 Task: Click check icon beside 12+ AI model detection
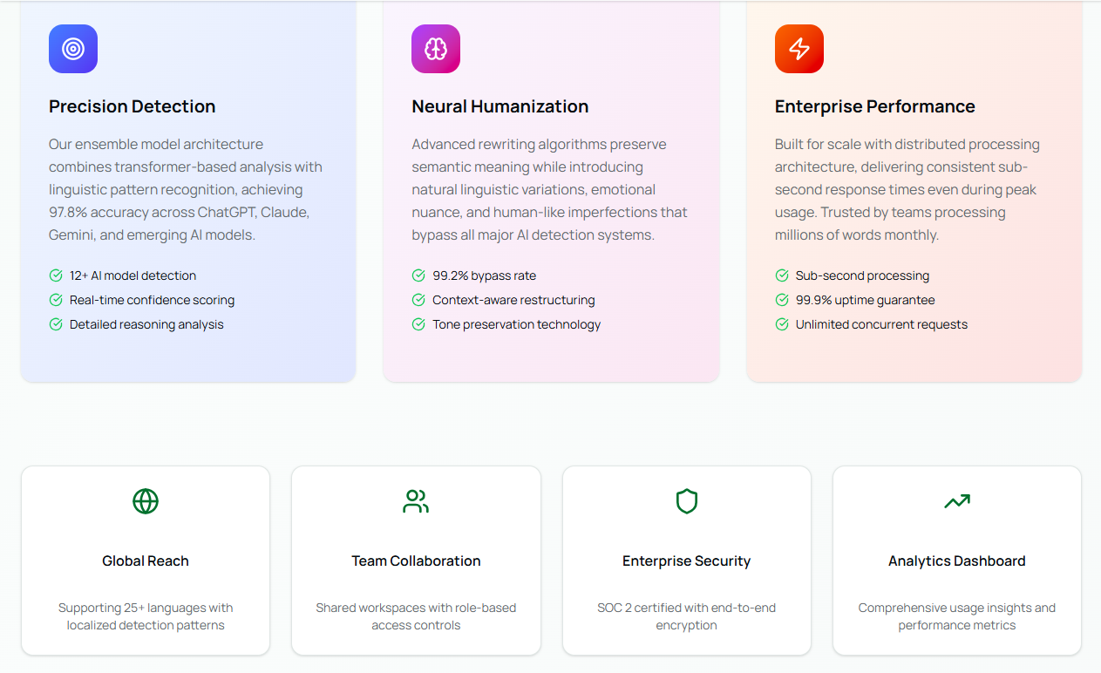[x=56, y=275]
